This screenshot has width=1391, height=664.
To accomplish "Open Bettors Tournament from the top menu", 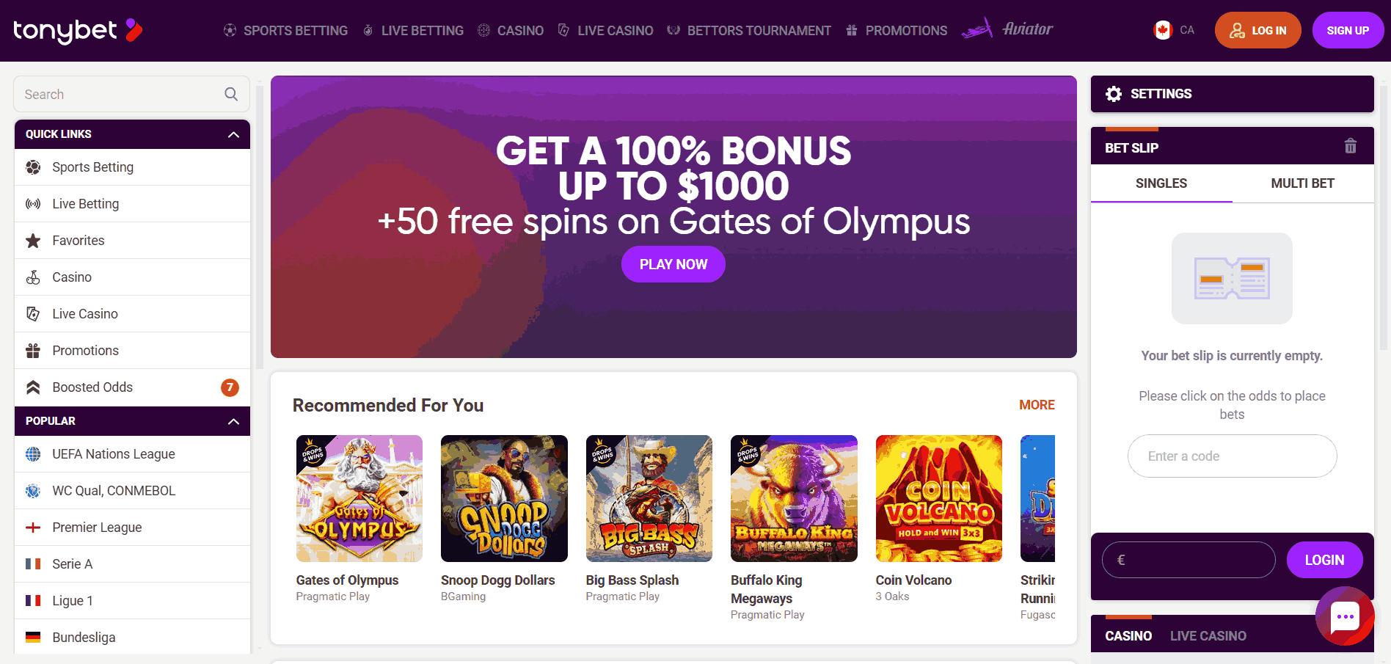I will coord(748,30).
